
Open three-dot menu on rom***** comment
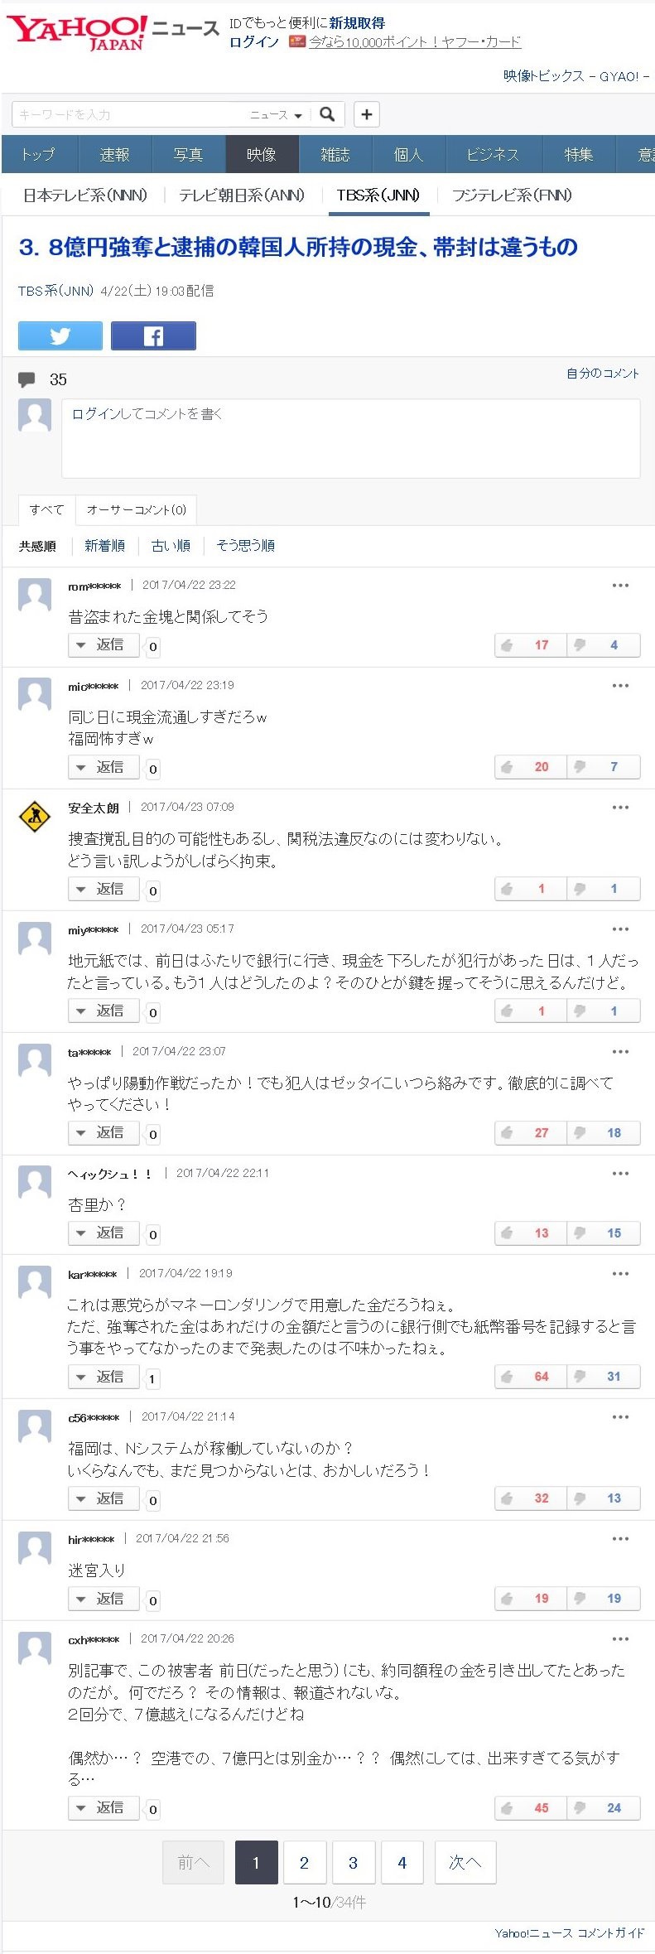pyautogui.click(x=620, y=586)
